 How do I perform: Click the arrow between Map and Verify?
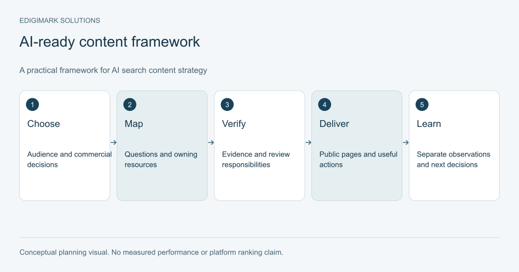point(211,142)
